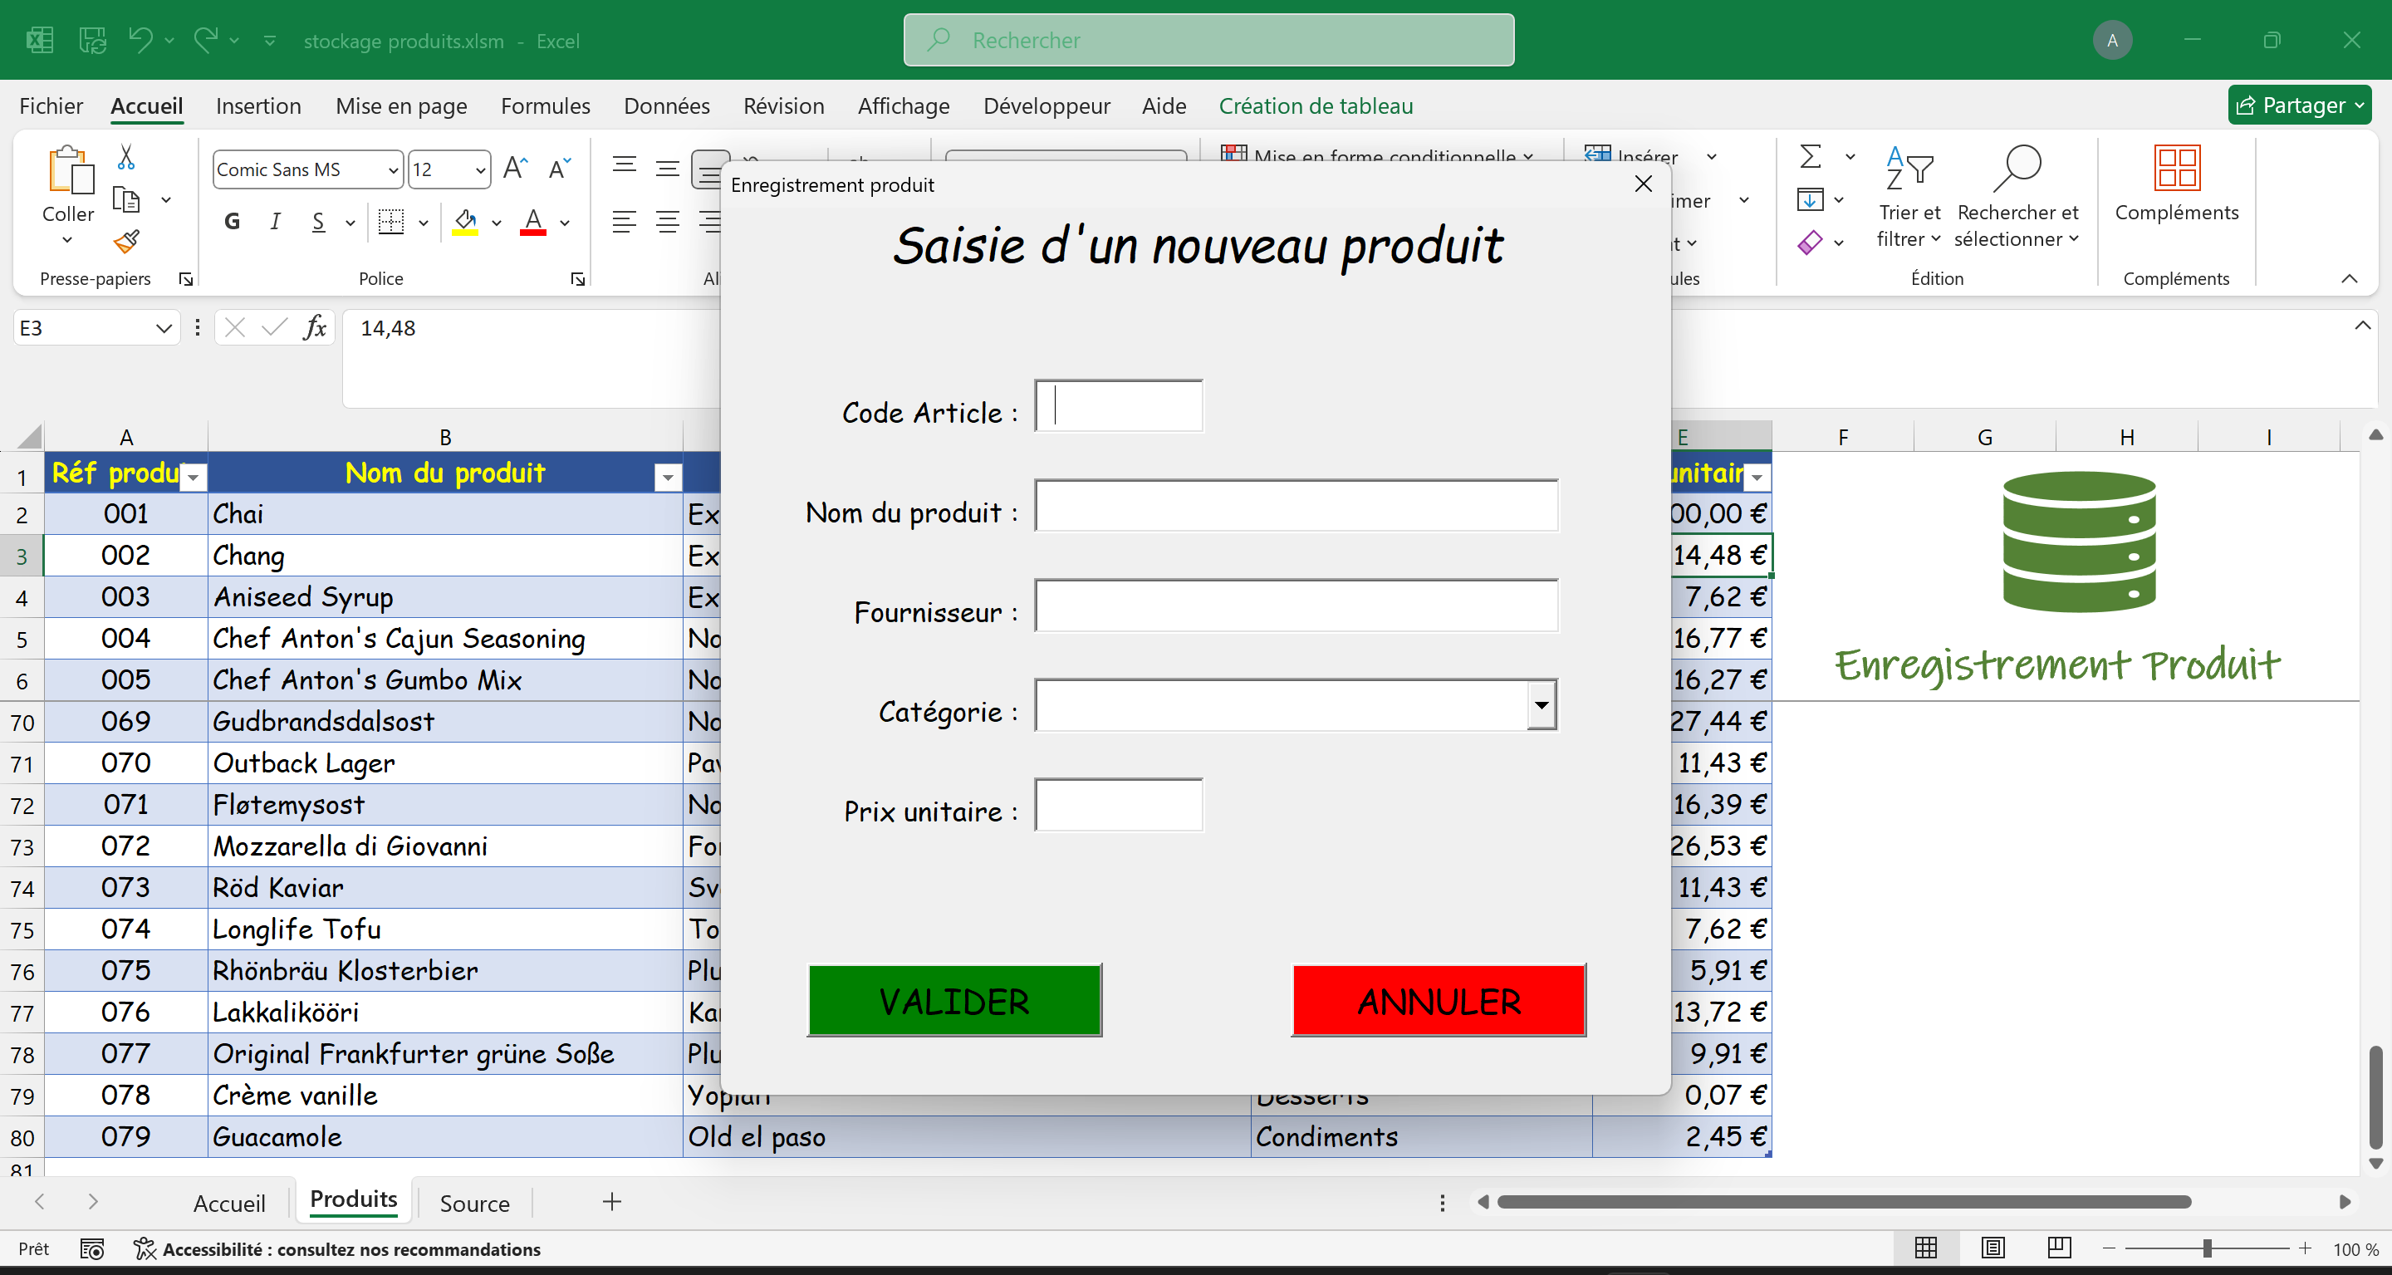Screen dimensions: 2392x1275
Task: Toggle bold G formatting button
Action: tap(233, 222)
